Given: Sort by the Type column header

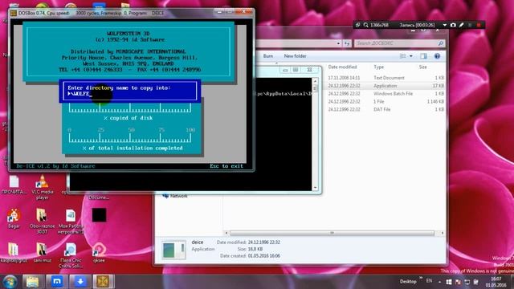Looking at the screenshot, I should (x=378, y=67).
